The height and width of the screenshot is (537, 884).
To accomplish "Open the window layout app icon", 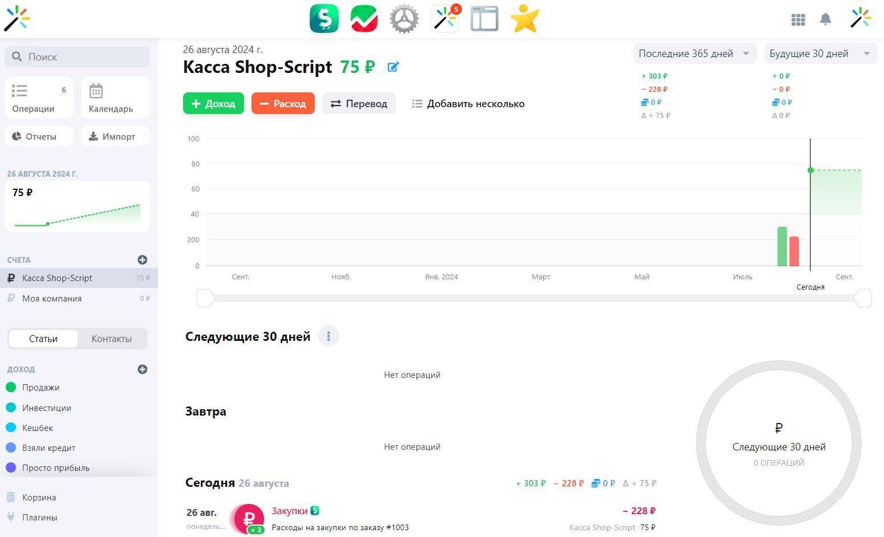I will (484, 18).
